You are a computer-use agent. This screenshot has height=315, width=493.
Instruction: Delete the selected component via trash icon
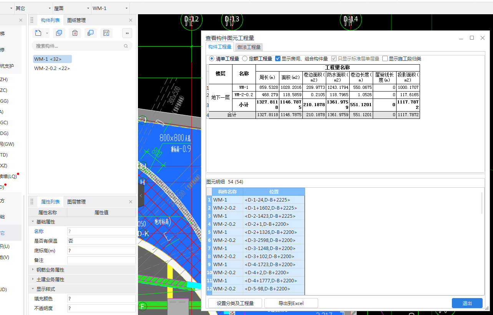tap(75, 33)
